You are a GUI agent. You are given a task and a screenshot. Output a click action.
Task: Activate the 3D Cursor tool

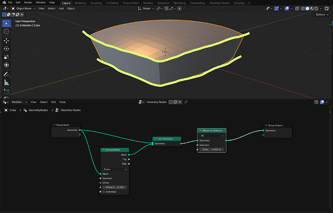tap(6, 32)
